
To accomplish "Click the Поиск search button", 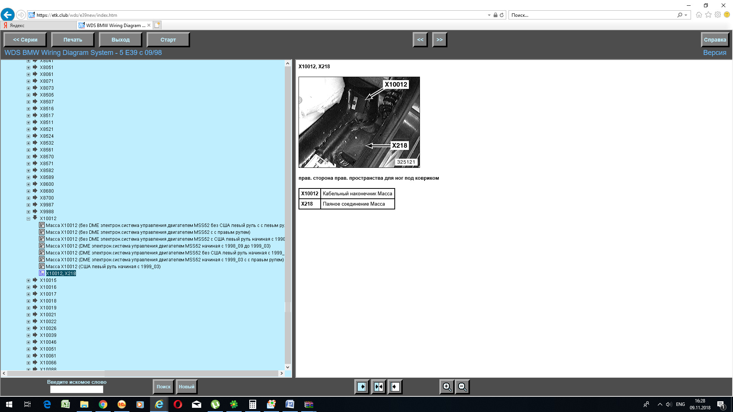I will pos(163,387).
